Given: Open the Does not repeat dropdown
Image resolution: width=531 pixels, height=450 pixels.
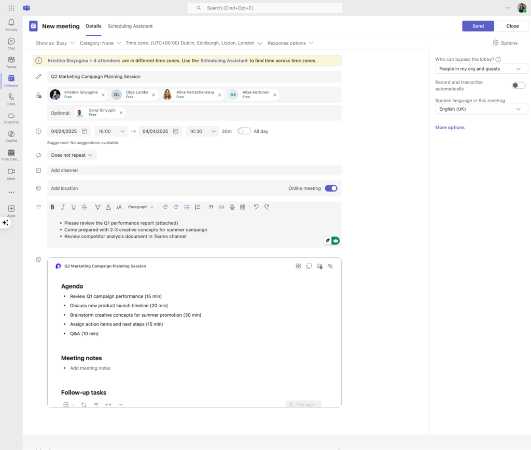Looking at the screenshot, I should 72,155.
